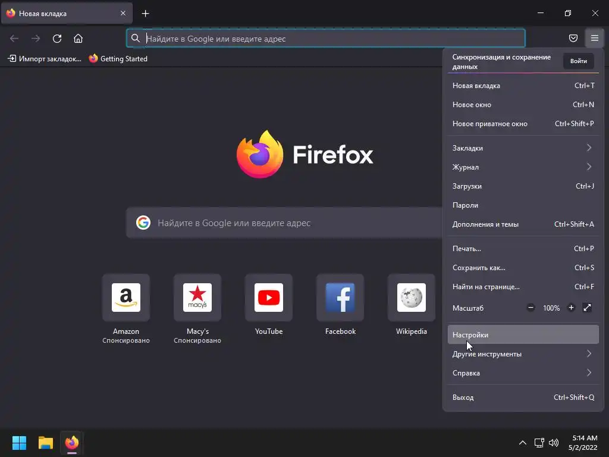
Task: Reset zoom by clicking 100%
Action: tap(551, 308)
